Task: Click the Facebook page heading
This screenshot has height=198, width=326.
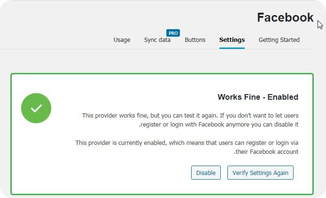Action: click(x=285, y=18)
